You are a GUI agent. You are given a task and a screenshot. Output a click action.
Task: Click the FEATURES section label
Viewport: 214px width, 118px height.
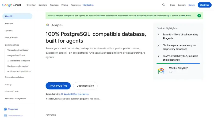pos(51,115)
